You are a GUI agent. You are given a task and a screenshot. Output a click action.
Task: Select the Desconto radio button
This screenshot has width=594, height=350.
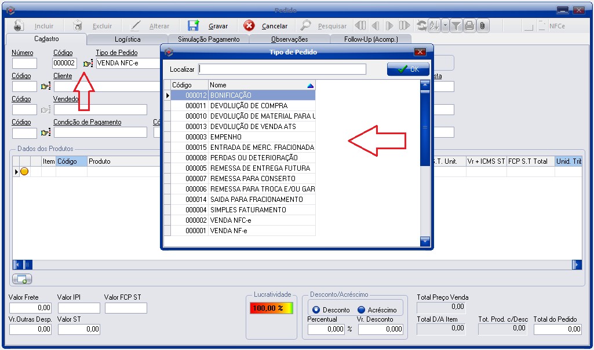point(316,310)
